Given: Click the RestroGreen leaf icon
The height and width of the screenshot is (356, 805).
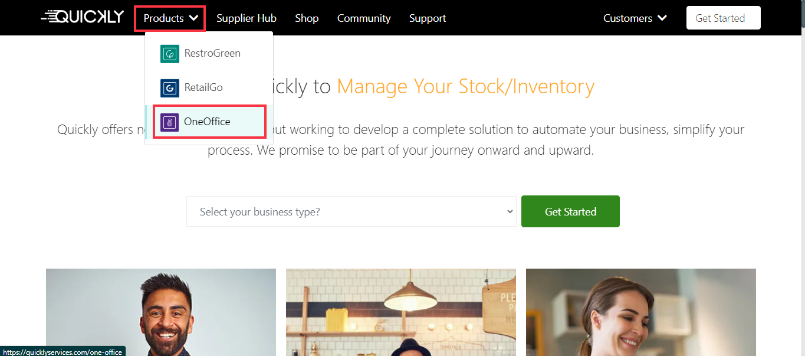Looking at the screenshot, I should 170,54.
